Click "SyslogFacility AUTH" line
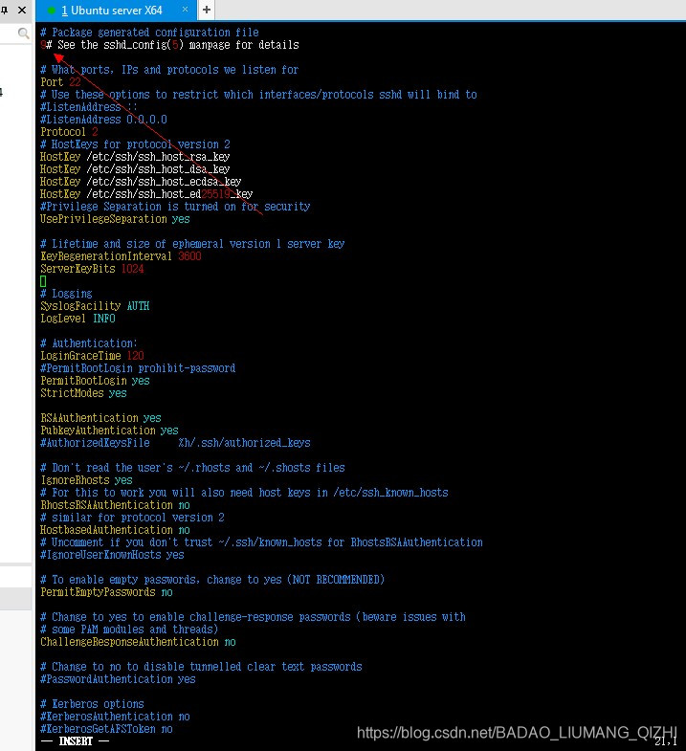686x751 pixels. point(95,306)
